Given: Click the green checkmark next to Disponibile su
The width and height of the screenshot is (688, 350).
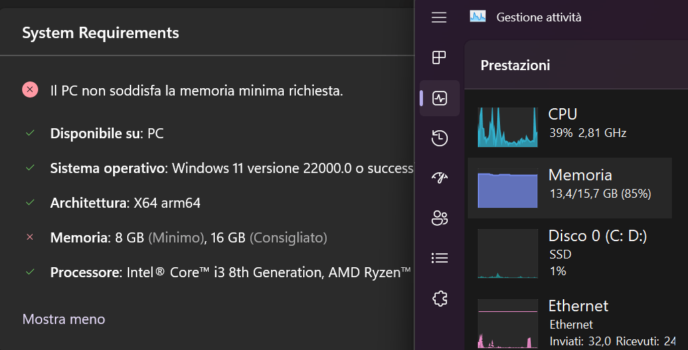Looking at the screenshot, I should (x=30, y=133).
